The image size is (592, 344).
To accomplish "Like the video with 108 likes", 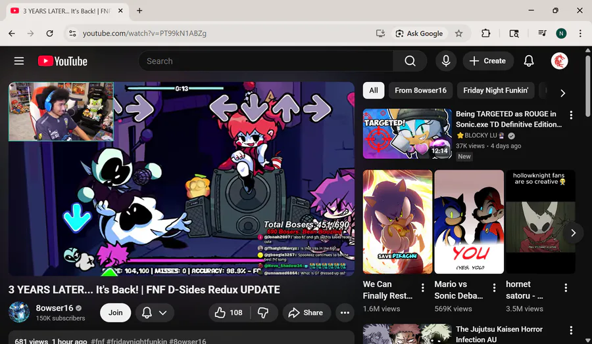I will coord(229,312).
